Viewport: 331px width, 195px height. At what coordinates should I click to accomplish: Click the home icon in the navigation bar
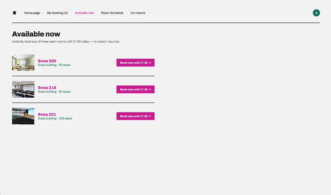pyautogui.click(x=15, y=13)
